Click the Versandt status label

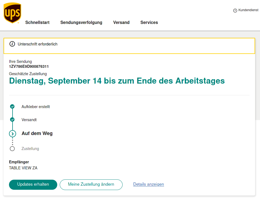click(29, 120)
